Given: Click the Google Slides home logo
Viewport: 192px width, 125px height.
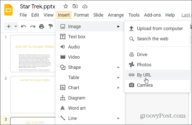Looking at the screenshot, I should coord(8,10).
